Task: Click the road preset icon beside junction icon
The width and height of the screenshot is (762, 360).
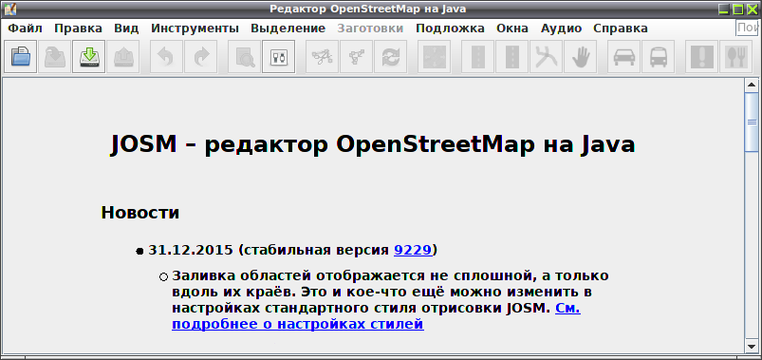Action: [477, 56]
